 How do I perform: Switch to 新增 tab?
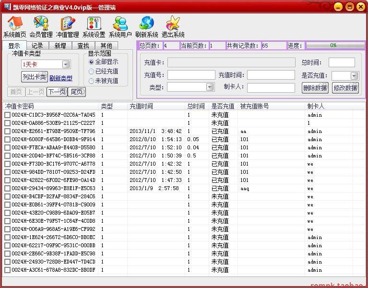point(60,46)
